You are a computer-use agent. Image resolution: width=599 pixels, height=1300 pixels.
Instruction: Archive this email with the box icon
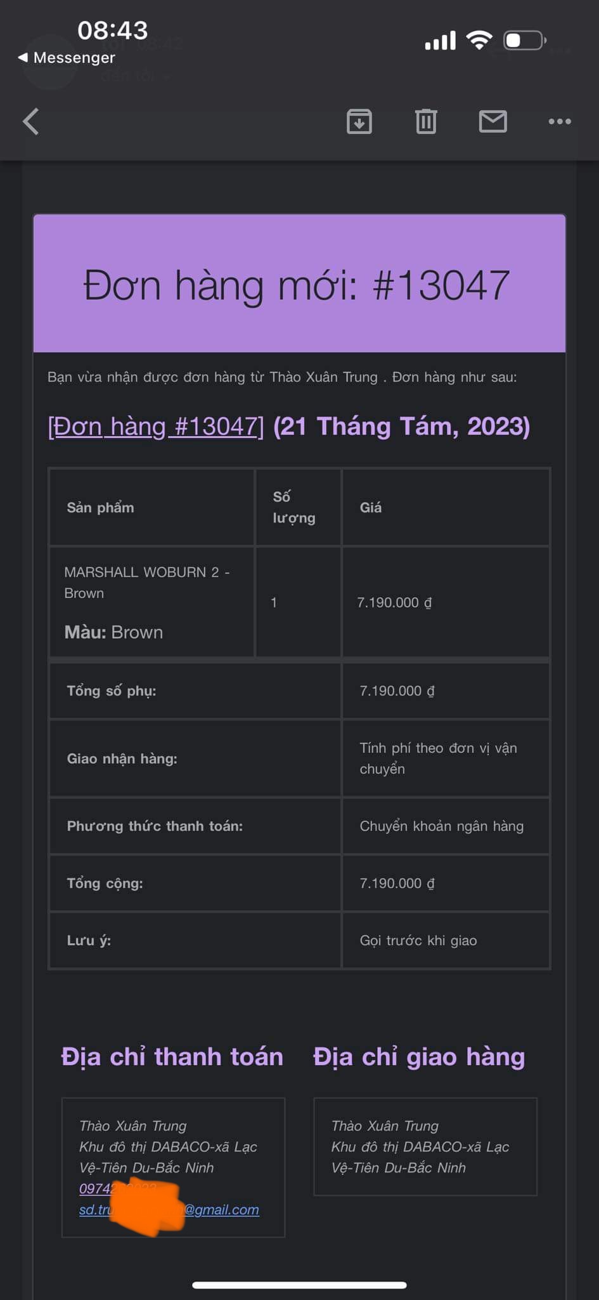click(x=359, y=121)
